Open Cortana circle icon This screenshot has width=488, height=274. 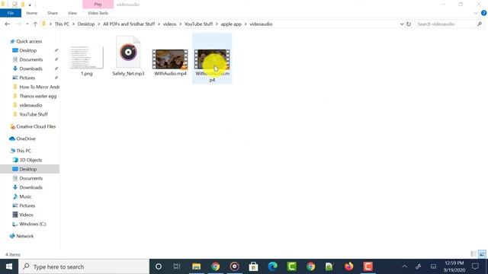tap(159, 266)
